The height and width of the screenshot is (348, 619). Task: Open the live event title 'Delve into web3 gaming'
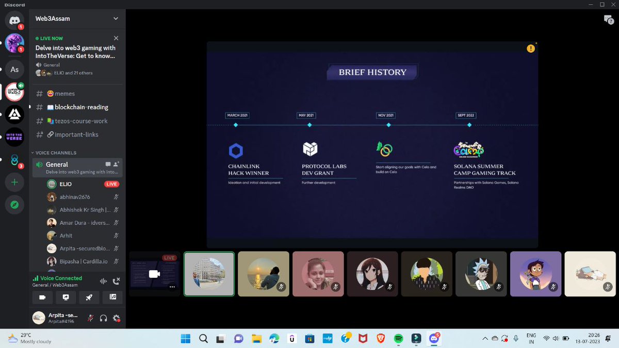[75, 52]
